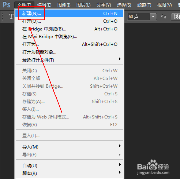Click 存储为 Web 所用格式... entry
This screenshot has width=180, height=179.
click(69, 117)
